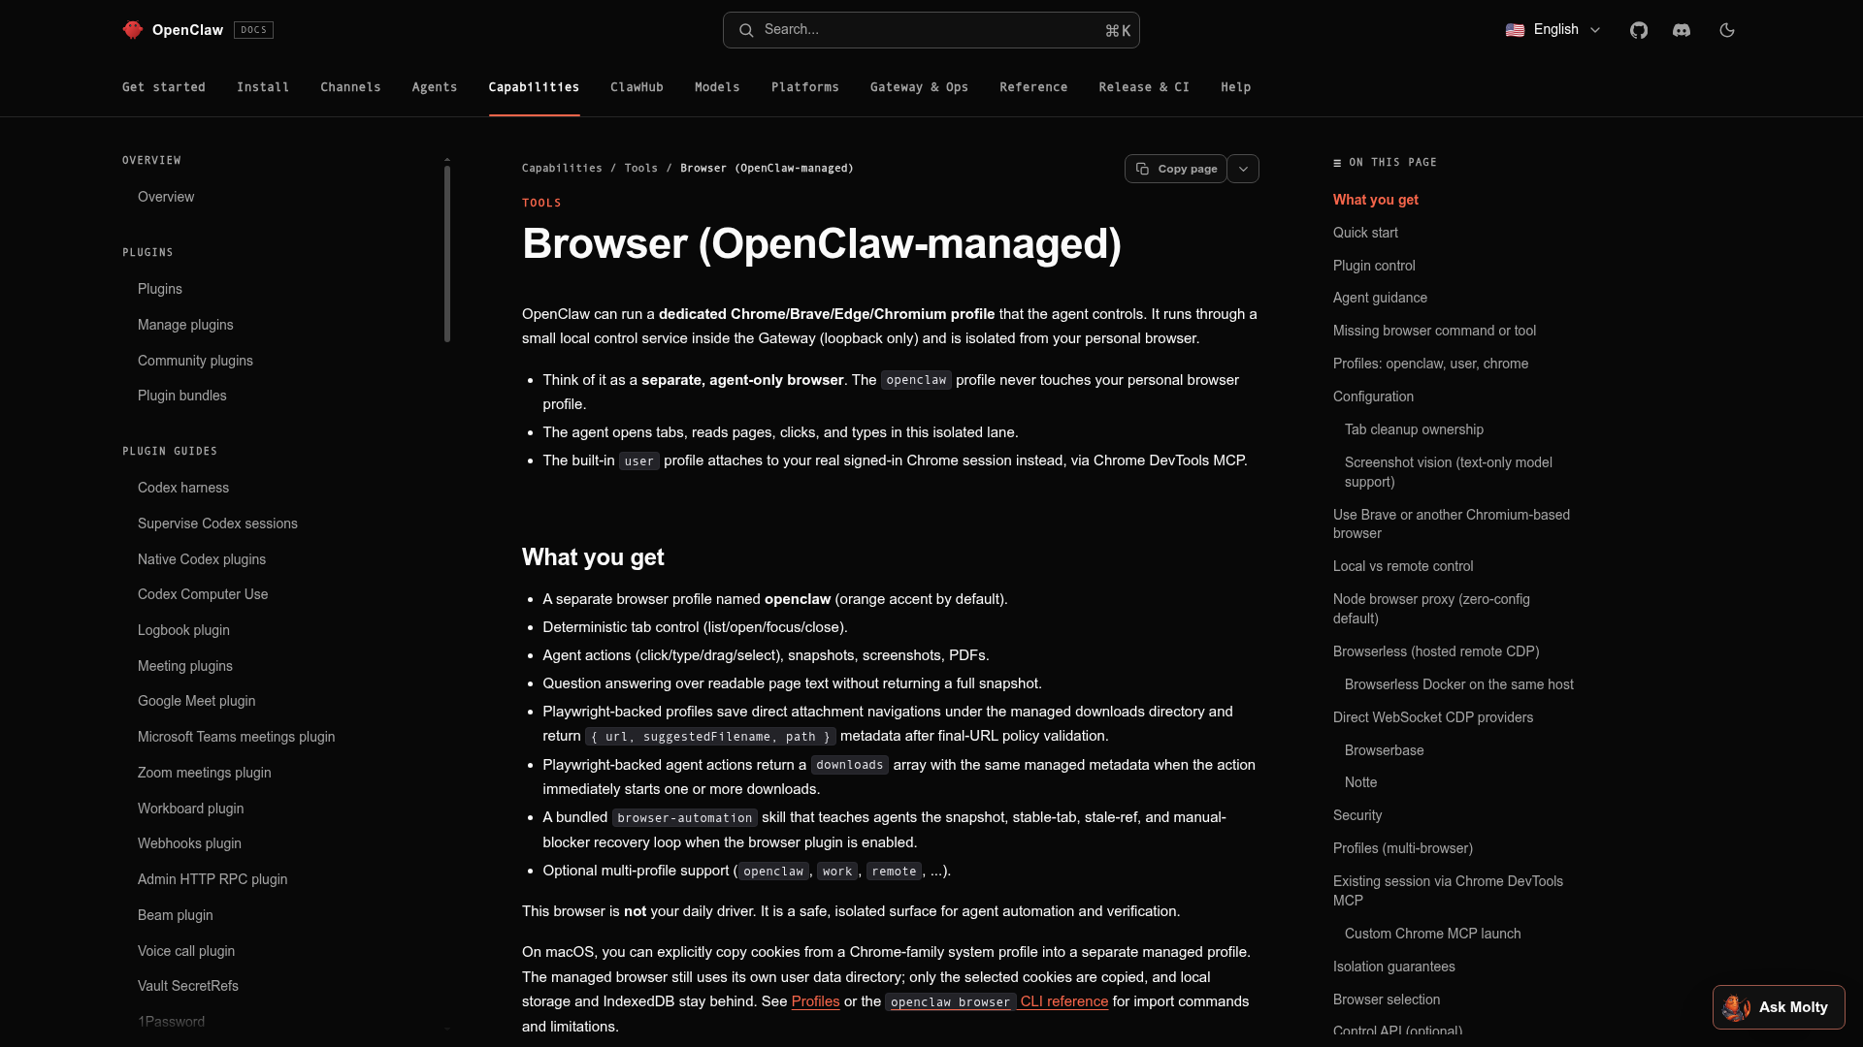Open Plugin bundles sidebar page

coord(181,396)
